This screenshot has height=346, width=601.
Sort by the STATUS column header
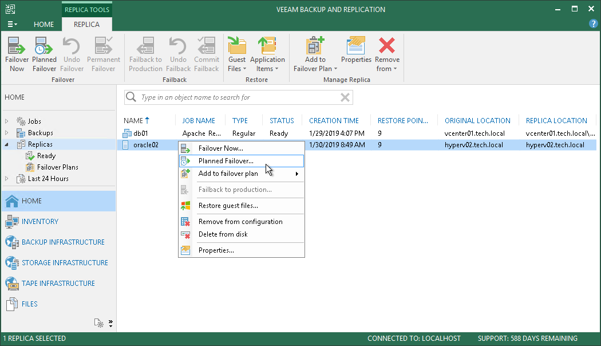coord(282,120)
